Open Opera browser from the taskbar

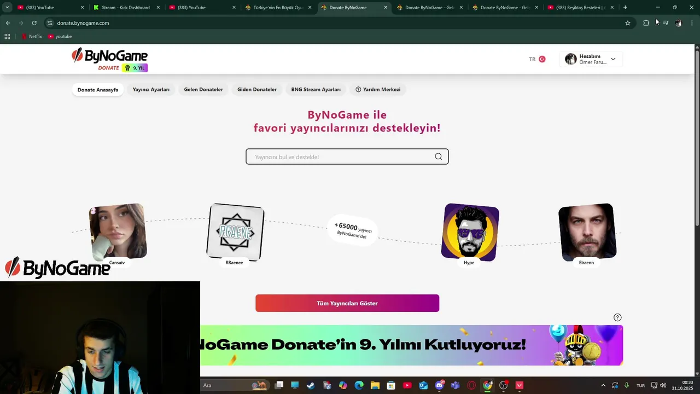point(471,385)
